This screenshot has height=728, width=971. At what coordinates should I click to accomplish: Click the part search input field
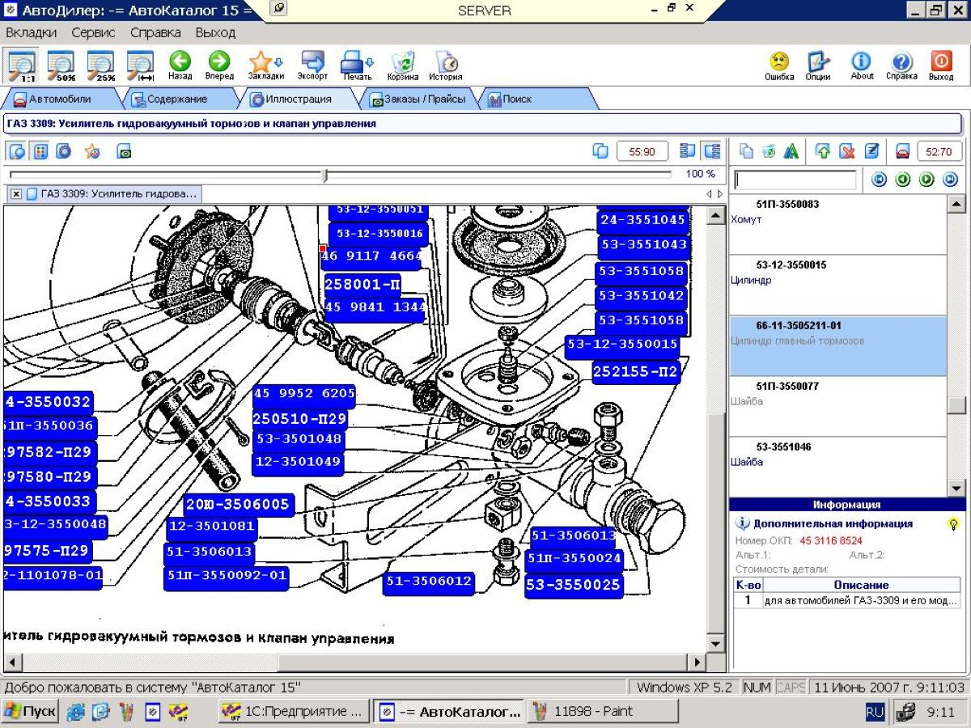795,180
